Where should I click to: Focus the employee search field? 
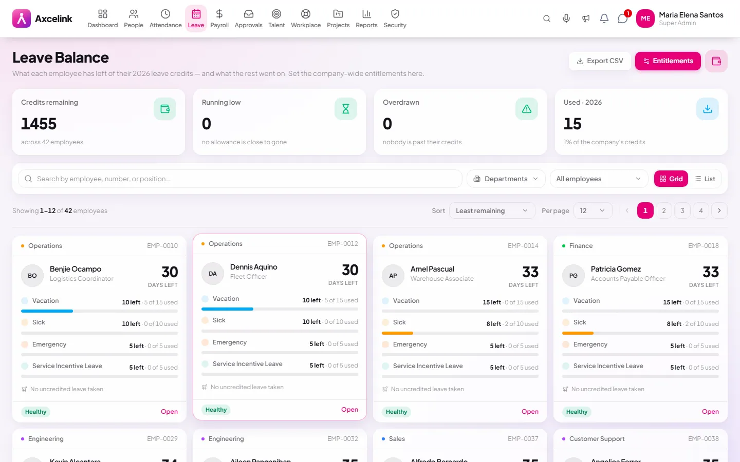240,179
